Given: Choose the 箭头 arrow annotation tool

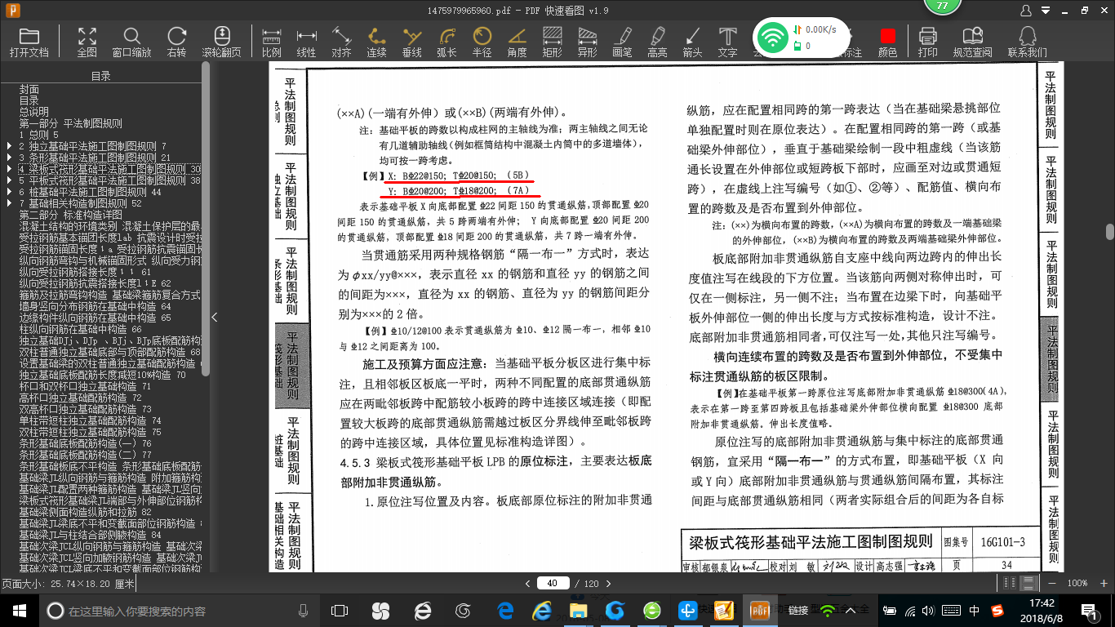Looking at the screenshot, I should click(692, 42).
